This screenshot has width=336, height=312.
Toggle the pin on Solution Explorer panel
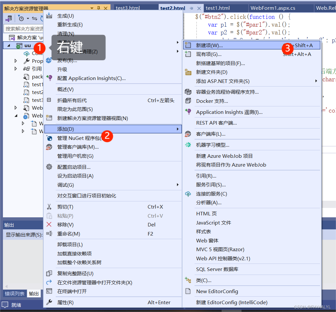98,8
